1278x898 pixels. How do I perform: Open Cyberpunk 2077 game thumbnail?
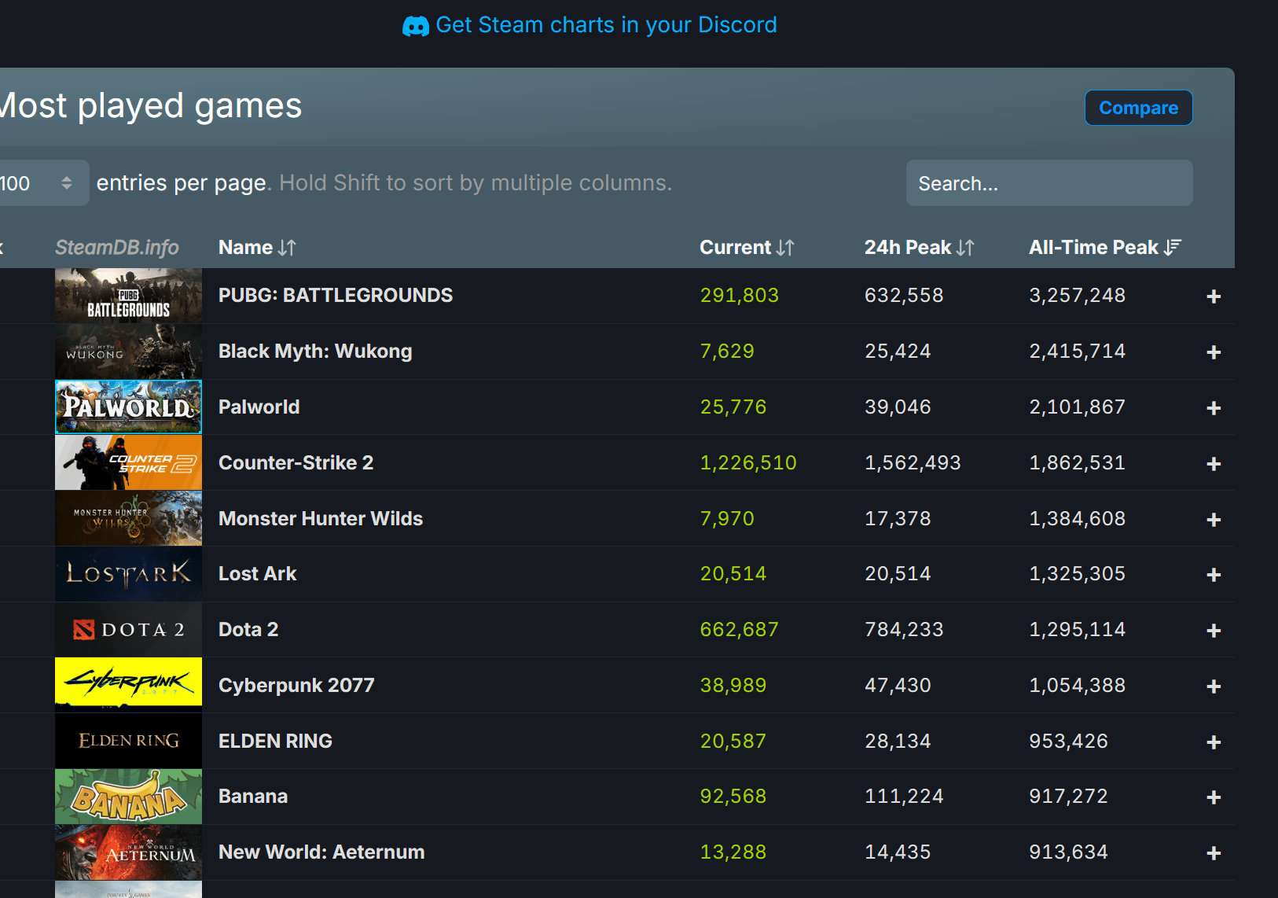click(128, 686)
